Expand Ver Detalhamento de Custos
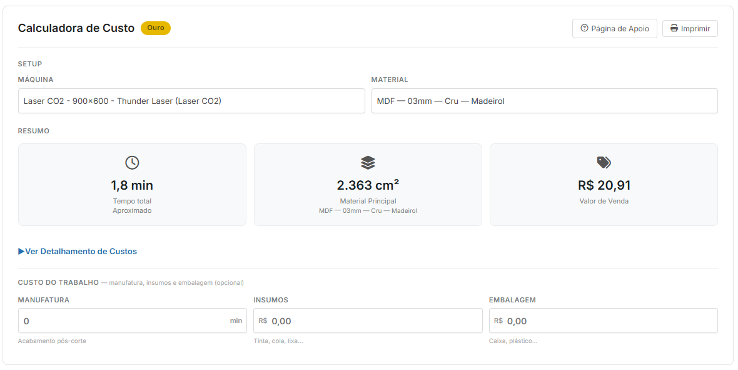The image size is (738, 370). 78,251
